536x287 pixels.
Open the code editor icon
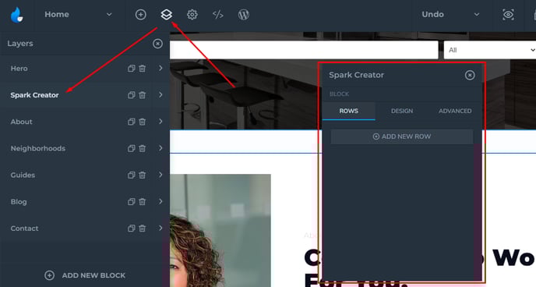point(218,14)
